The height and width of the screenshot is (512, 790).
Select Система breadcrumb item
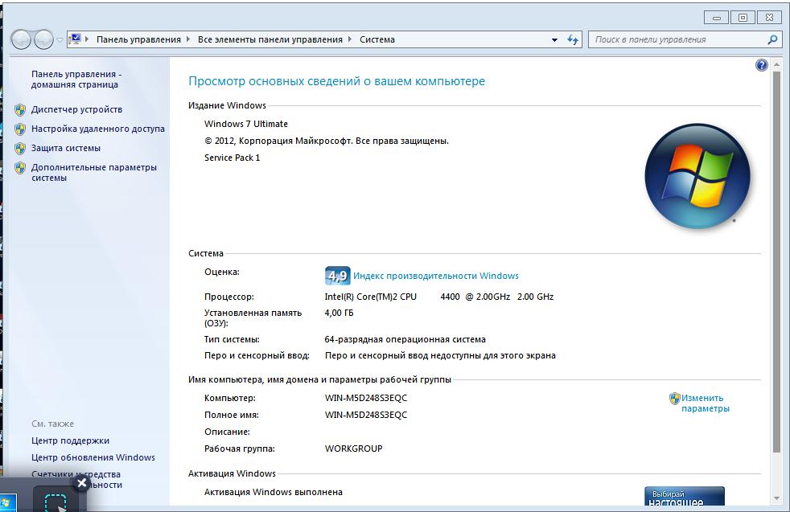(x=376, y=39)
